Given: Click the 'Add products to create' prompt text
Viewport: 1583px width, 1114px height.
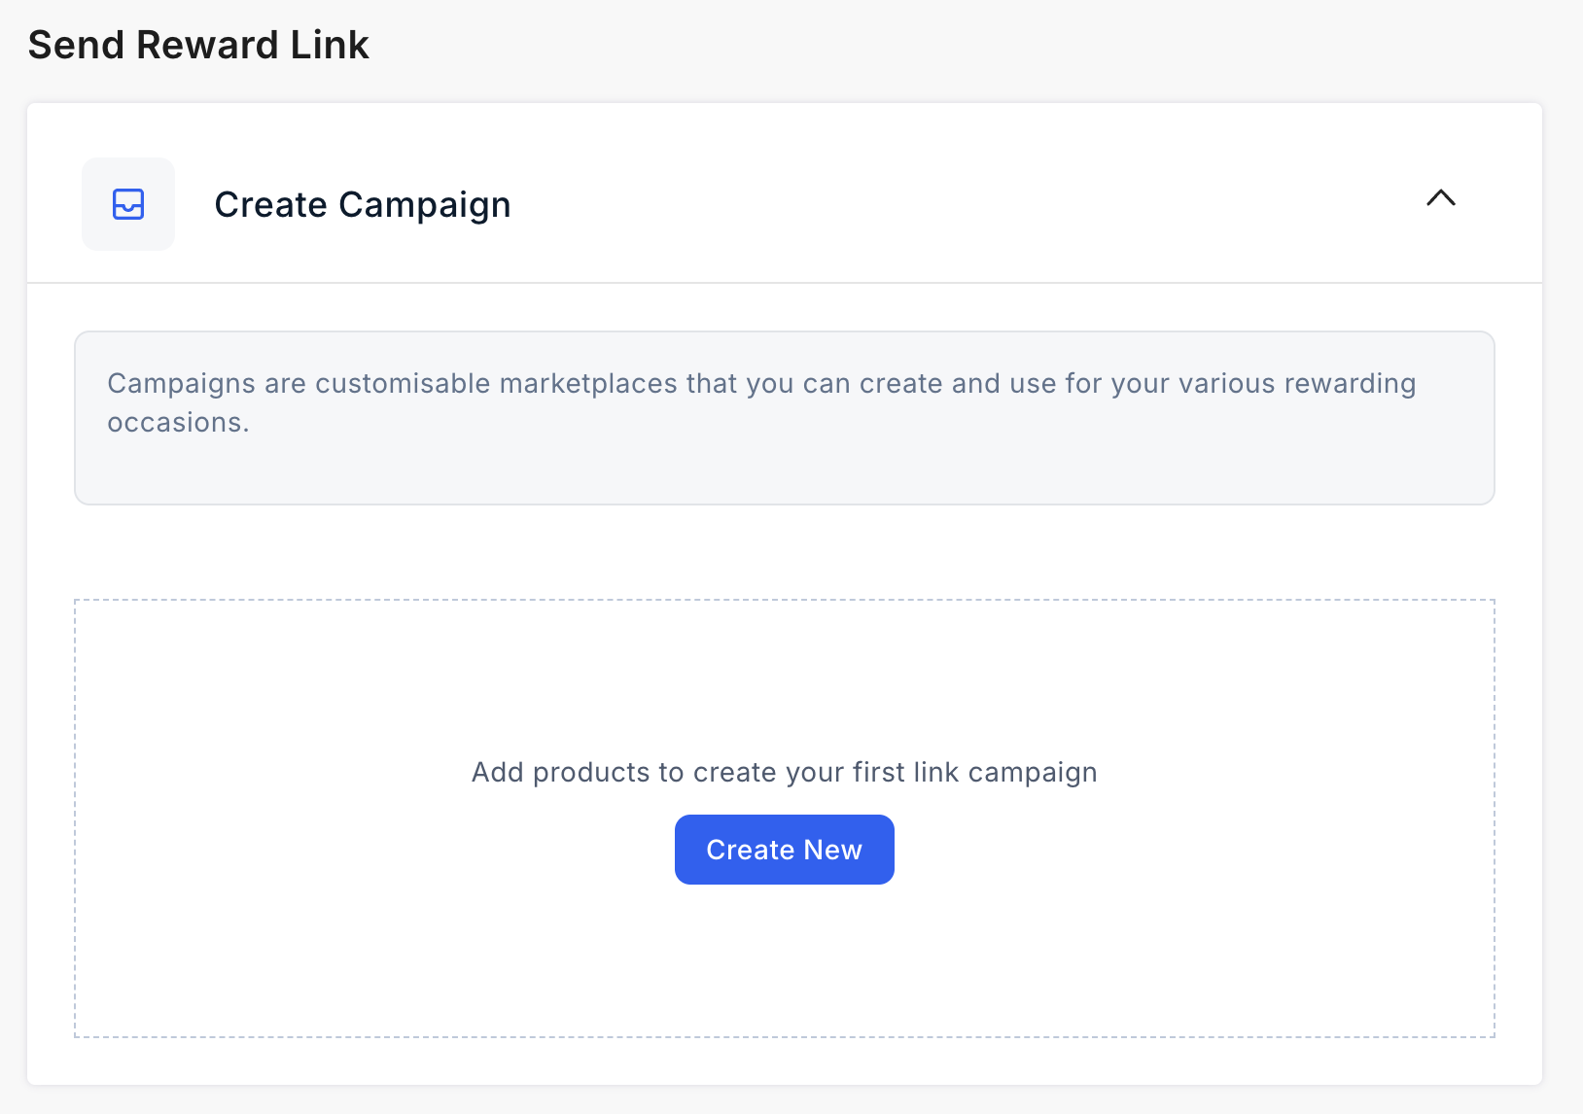Looking at the screenshot, I should 785,772.
